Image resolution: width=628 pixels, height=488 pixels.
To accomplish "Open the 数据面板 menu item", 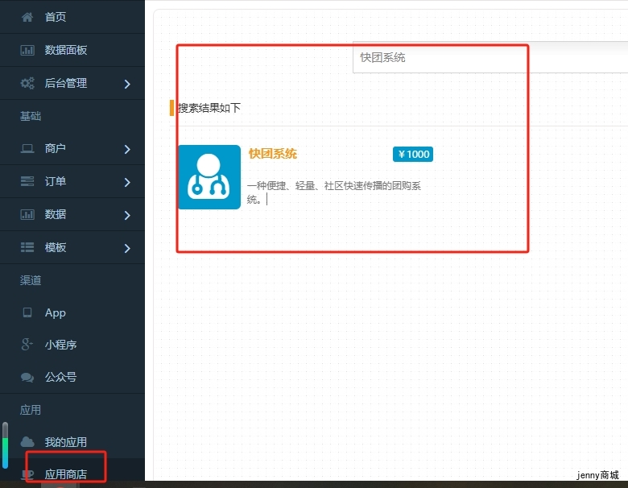I will pos(66,50).
